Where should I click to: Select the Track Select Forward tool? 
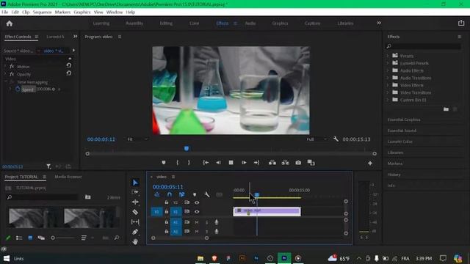click(135, 192)
